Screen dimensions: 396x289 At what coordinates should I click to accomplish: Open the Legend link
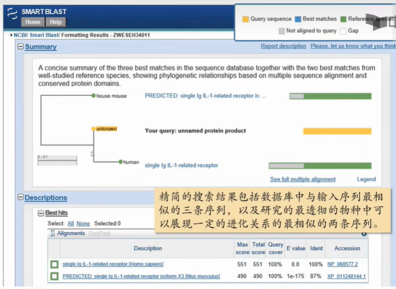[366, 179]
